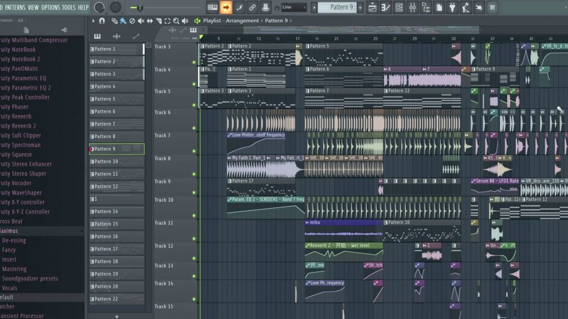Click the hat-shaped stamp icon
Viewport: 568px width, 319px height.
coord(266,7)
